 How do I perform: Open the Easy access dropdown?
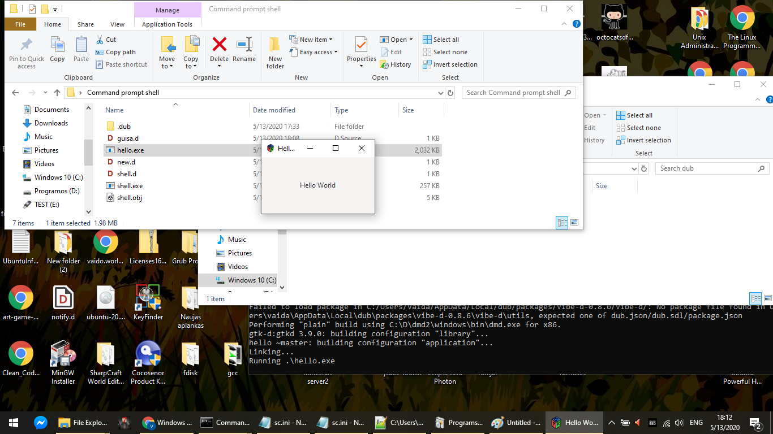pos(313,52)
